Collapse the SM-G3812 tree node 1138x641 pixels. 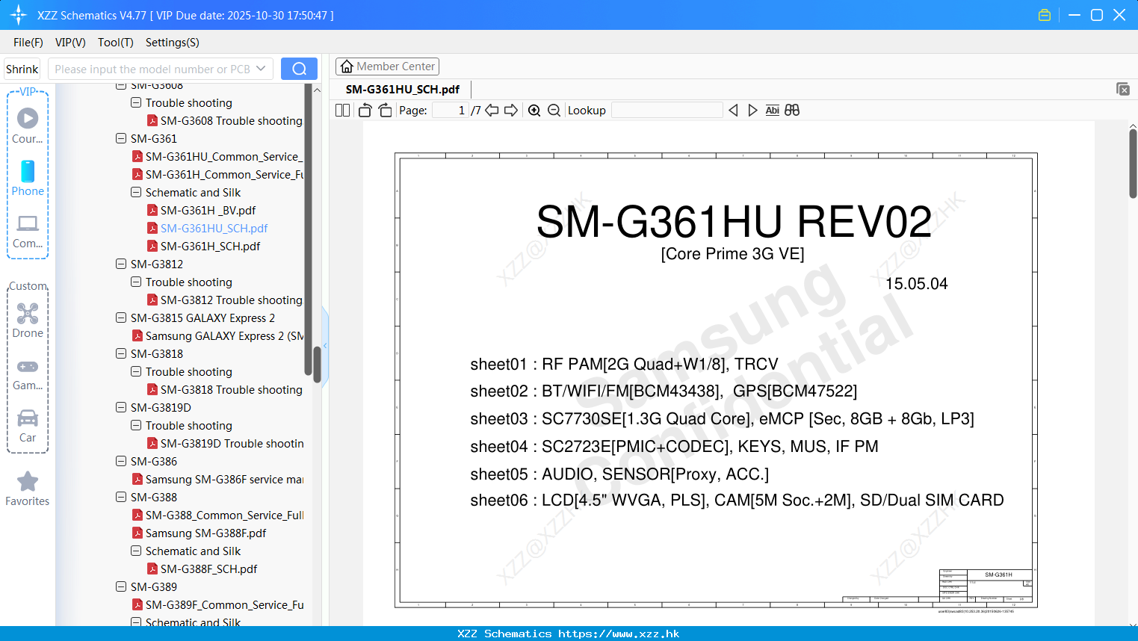point(121,264)
